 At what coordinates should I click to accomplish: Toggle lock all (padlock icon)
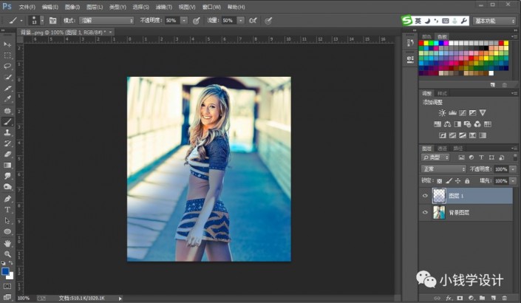[x=467, y=181]
